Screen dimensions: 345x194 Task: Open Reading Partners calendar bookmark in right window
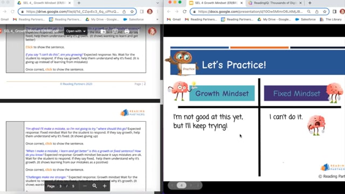coord(237,19)
